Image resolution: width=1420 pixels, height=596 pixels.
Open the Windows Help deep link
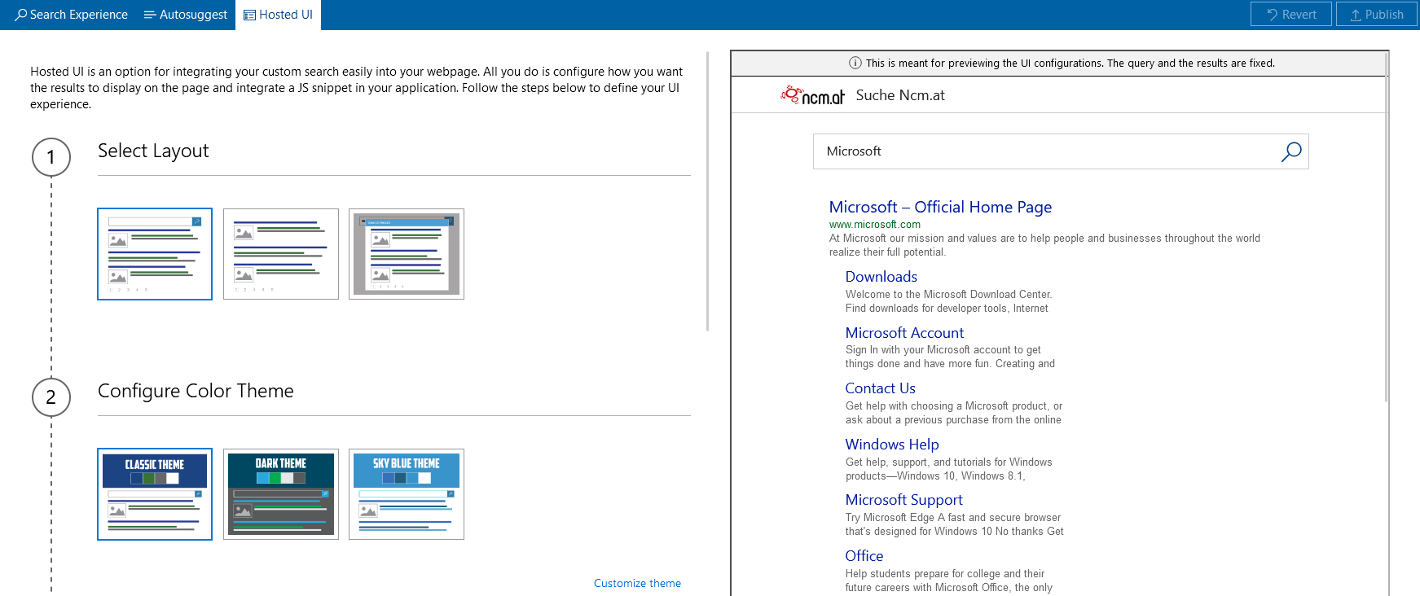tap(891, 445)
